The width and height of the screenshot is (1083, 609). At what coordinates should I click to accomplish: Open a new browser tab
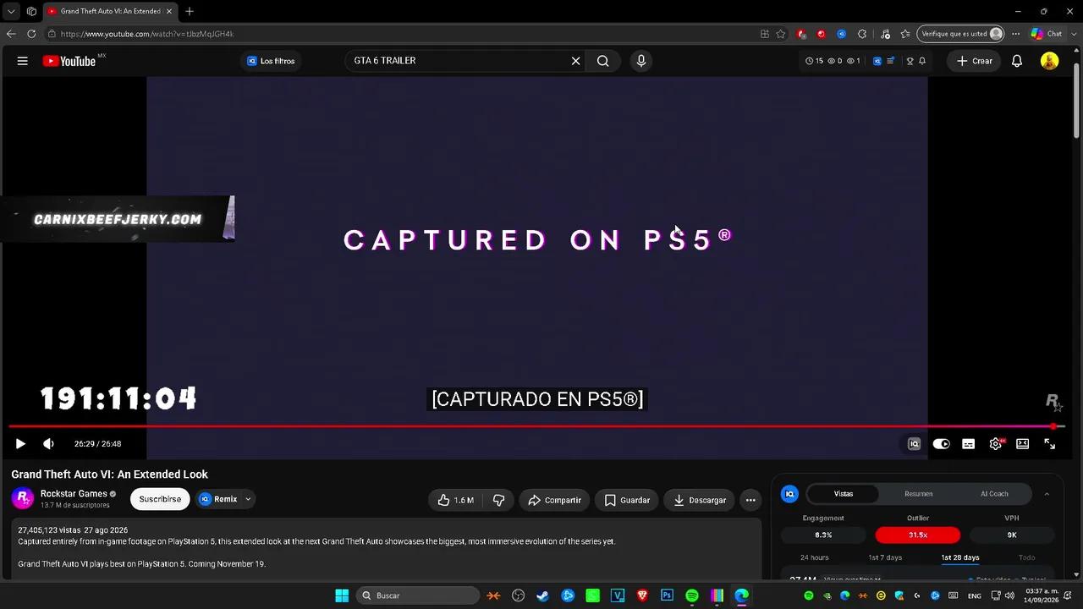[x=190, y=11]
